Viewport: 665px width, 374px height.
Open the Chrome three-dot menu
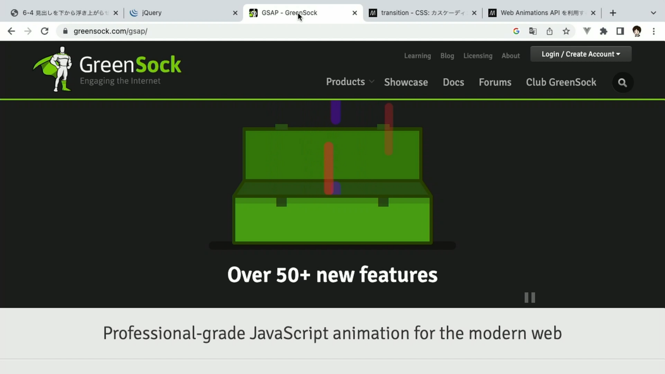[654, 31]
